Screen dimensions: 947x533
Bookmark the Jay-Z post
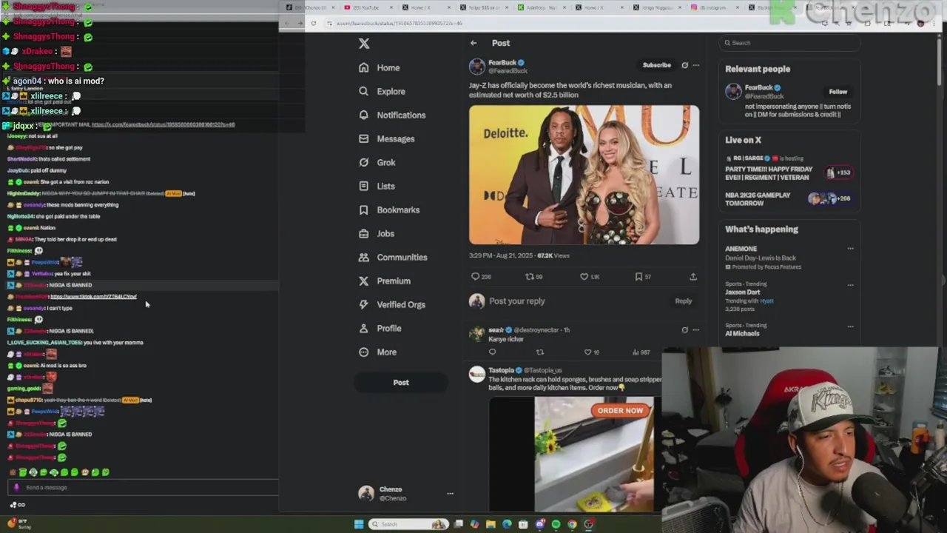(x=638, y=276)
